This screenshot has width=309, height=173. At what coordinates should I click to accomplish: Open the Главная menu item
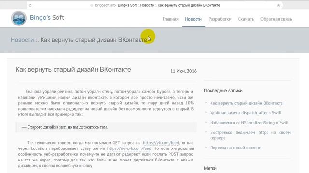pos(170,19)
